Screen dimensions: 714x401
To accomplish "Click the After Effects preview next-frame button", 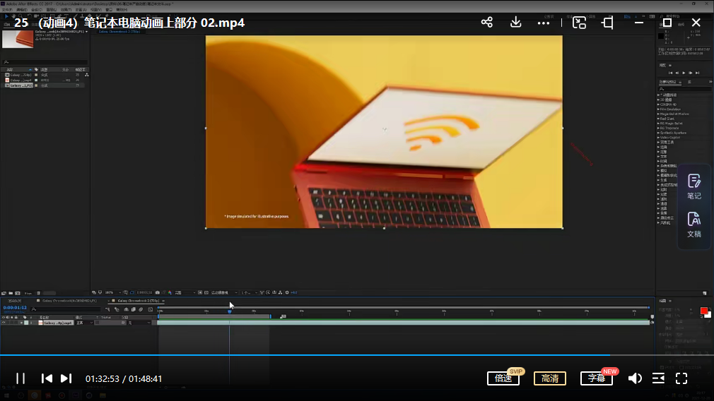I will click(691, 73).
